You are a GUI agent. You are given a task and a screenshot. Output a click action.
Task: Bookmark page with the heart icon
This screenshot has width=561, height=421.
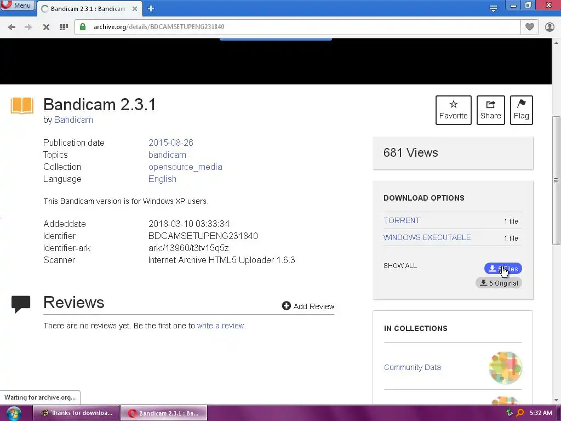coord(530,27)
